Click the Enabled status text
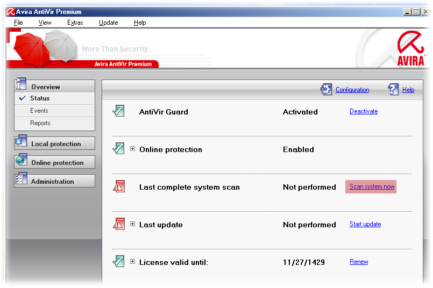This screenshot has height=288, width=433. (x=298, y=149)
